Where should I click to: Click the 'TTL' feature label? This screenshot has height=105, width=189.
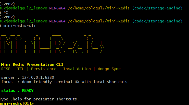(21, 69)
